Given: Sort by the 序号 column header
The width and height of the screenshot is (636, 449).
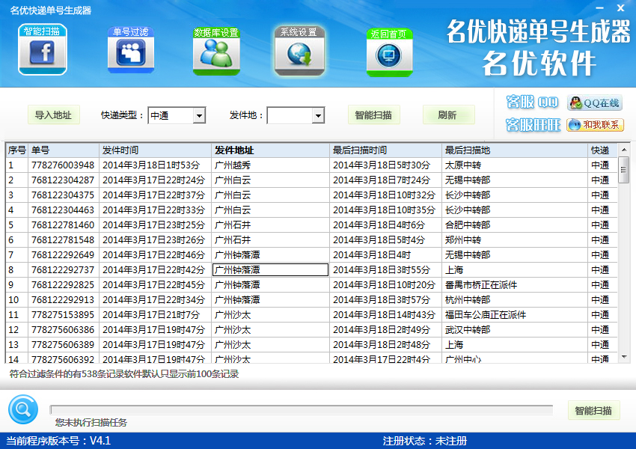Looking at the screenshot, I should tap(17, 150).
